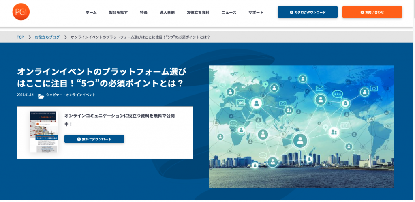Click the カタログダウンロード button
This screenshot has width=415, height=202.
(308, 12)
